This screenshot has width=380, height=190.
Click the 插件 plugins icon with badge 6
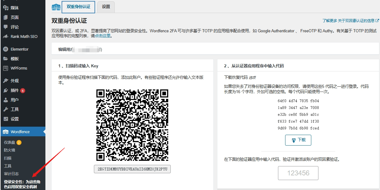point(5,90)
